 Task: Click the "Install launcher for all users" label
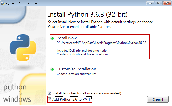pos(87,93)
